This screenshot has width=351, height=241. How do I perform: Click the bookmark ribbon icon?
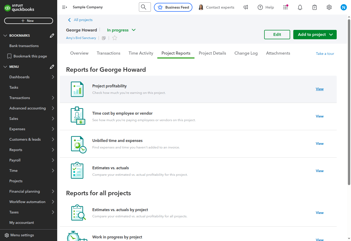(9, 56)
